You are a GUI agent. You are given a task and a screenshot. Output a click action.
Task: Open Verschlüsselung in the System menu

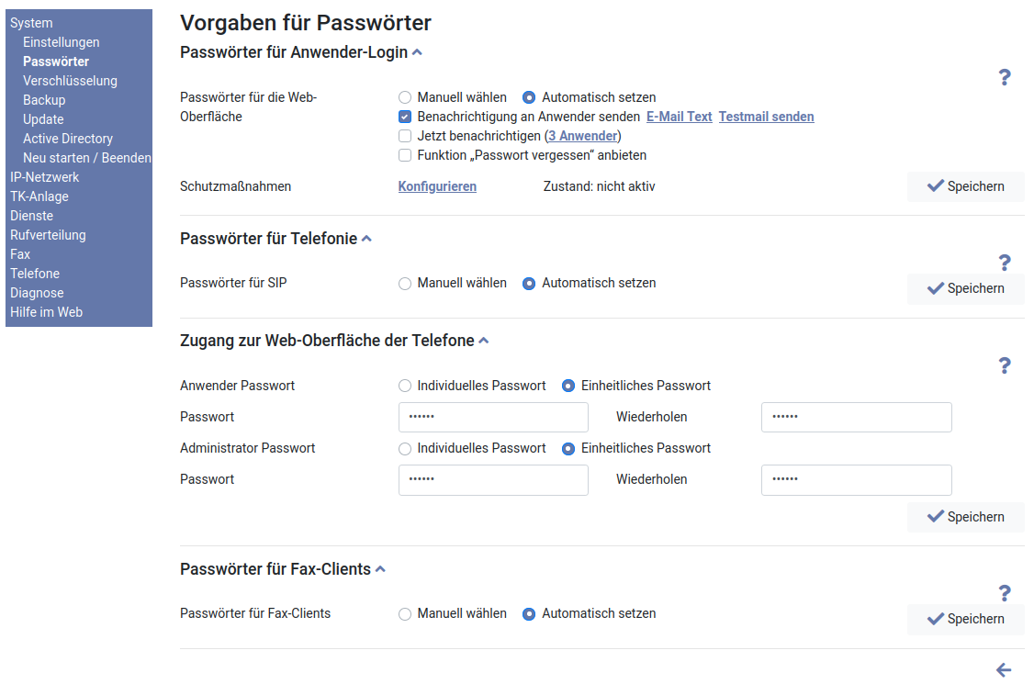coord(70,81)
